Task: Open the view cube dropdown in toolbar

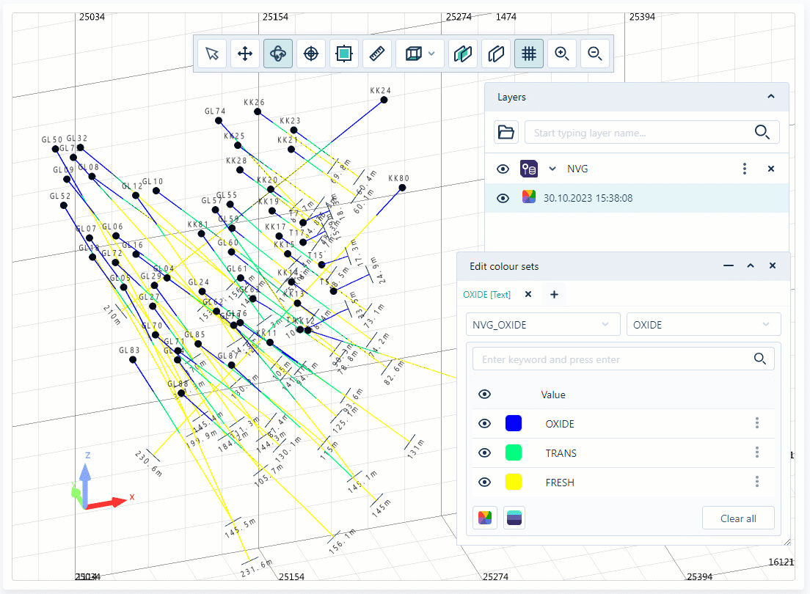Action: (x=432, y=53)
